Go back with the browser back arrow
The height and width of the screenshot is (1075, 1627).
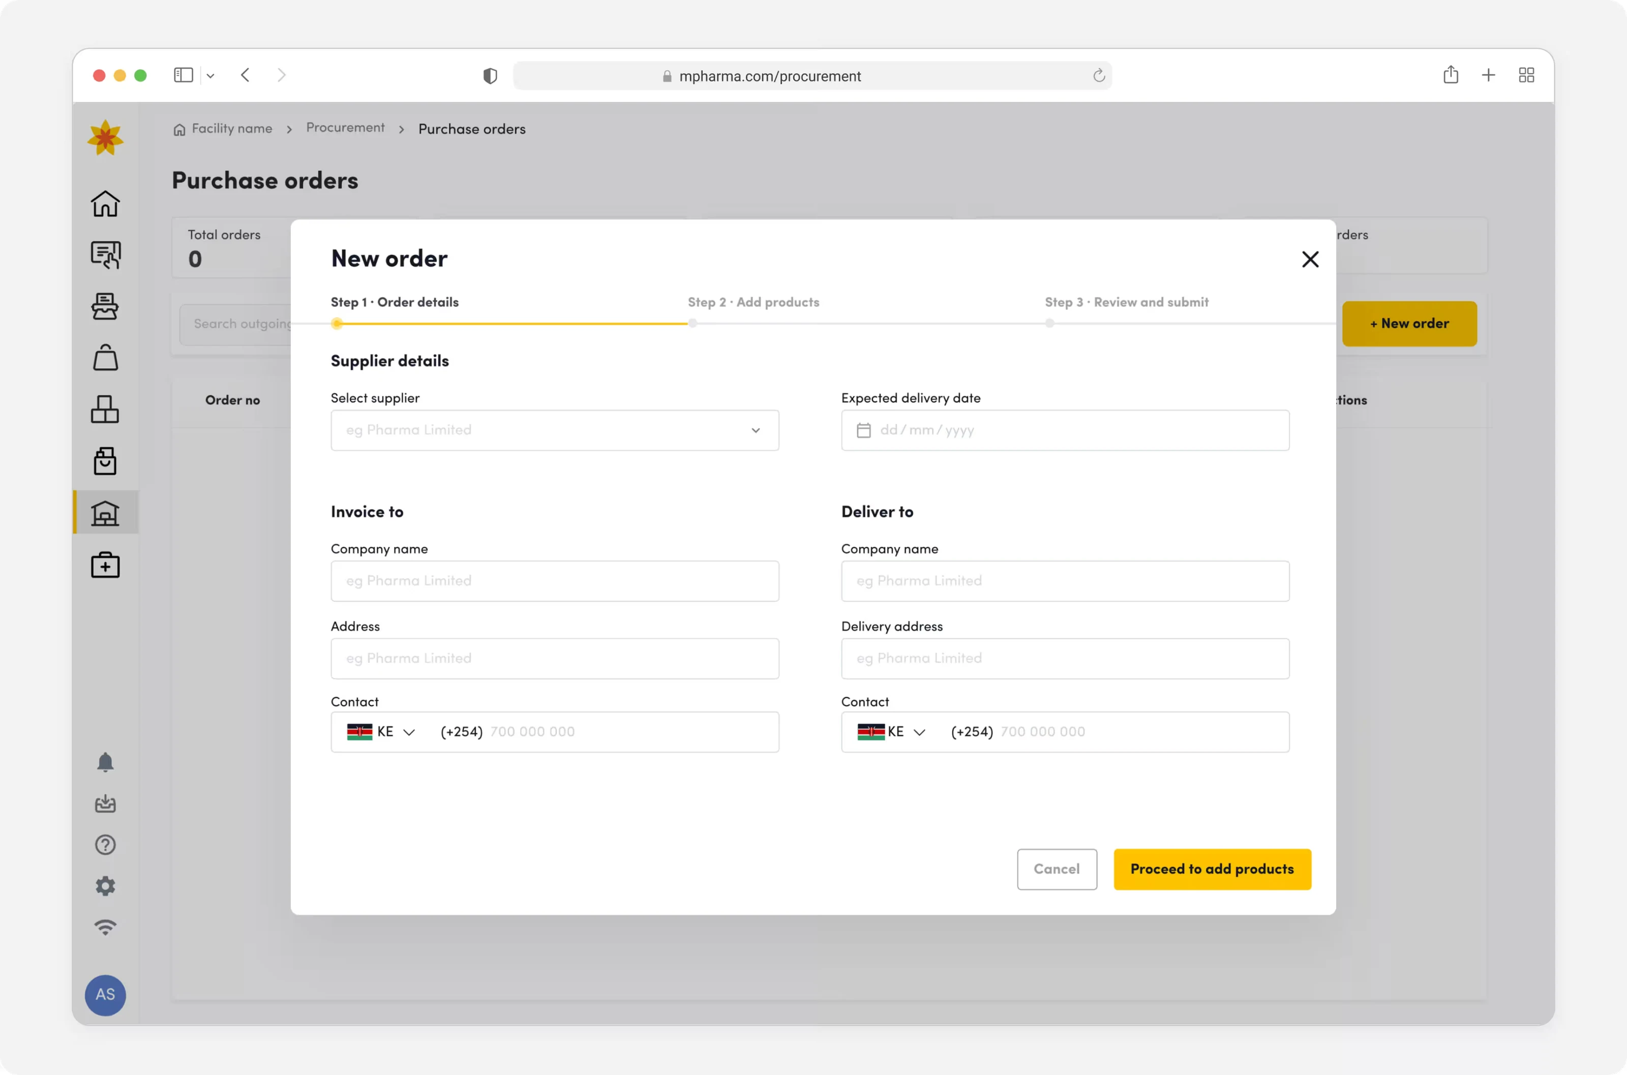246,75
